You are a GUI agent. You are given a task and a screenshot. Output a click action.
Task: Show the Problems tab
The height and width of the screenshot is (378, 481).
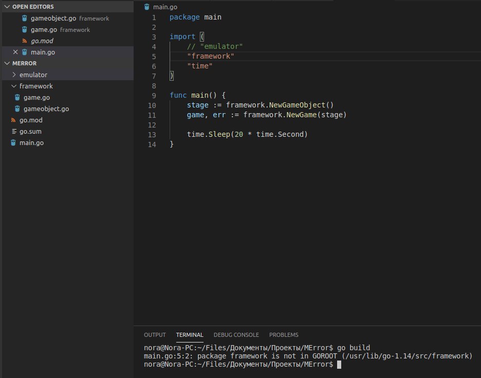(284, 335)
